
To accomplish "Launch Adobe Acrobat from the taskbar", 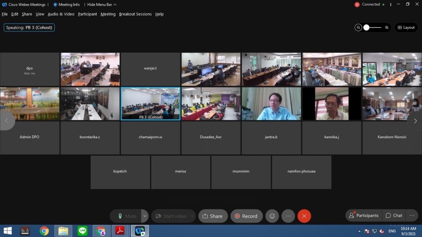I will point(120,231).
